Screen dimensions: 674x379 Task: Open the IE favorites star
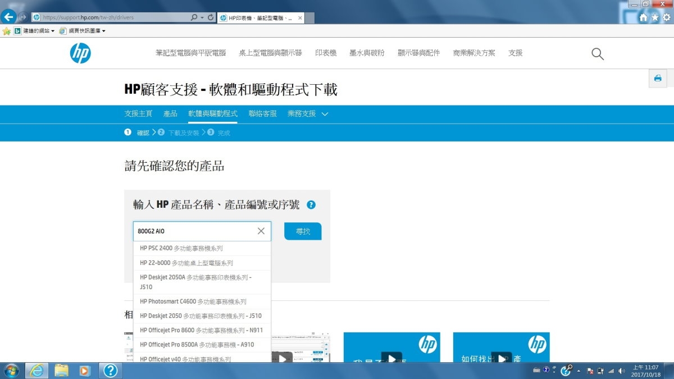coord(654,17)
